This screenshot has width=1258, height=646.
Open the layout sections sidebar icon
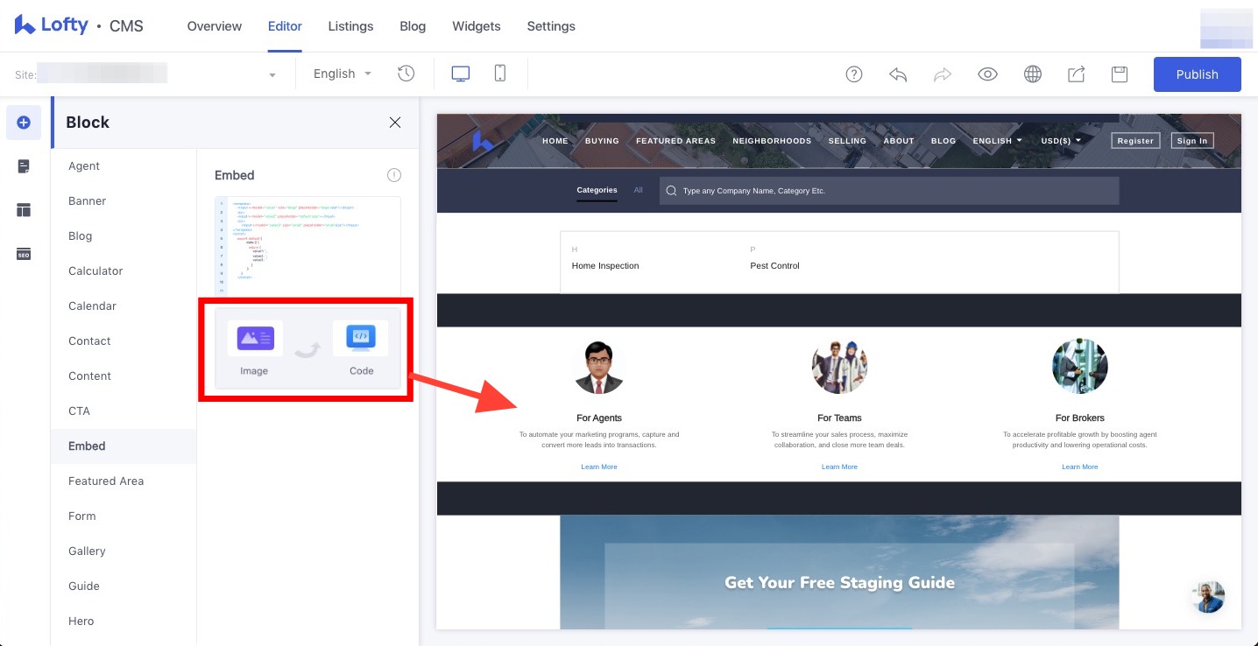pos(24,209)
